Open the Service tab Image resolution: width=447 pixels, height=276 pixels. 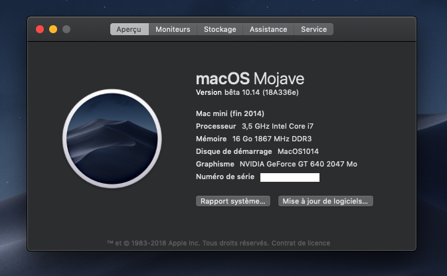(x=313, y=29)
